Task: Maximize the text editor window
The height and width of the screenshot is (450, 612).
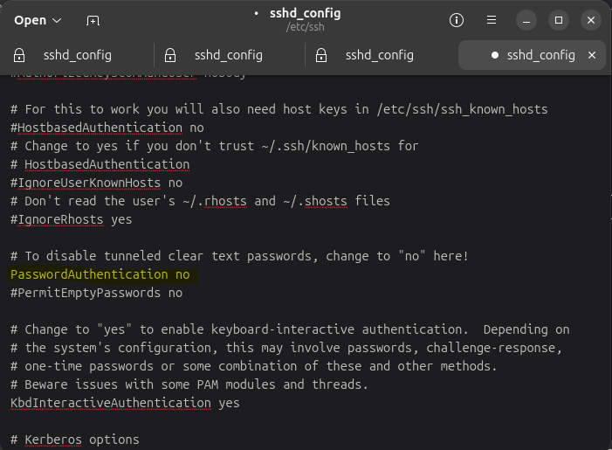Action: (x=559, y=20)
